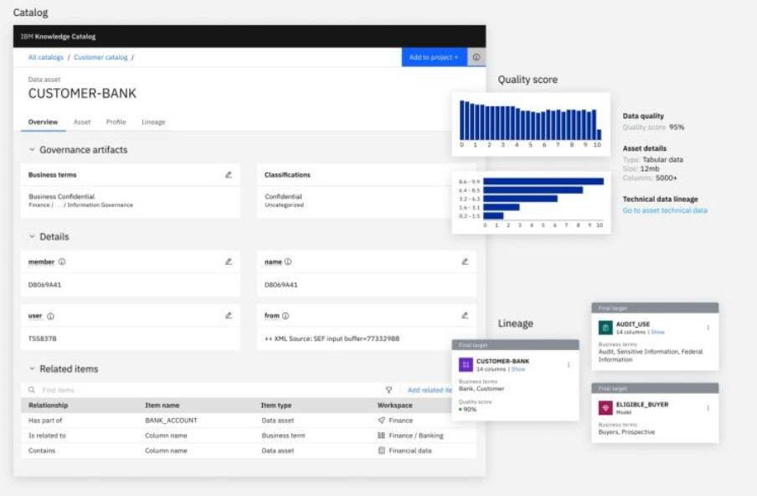The height and width of the screenshot is (496, 757).
Task: Click the horizontal quality range bar chart
Action: tap(531, 203)
